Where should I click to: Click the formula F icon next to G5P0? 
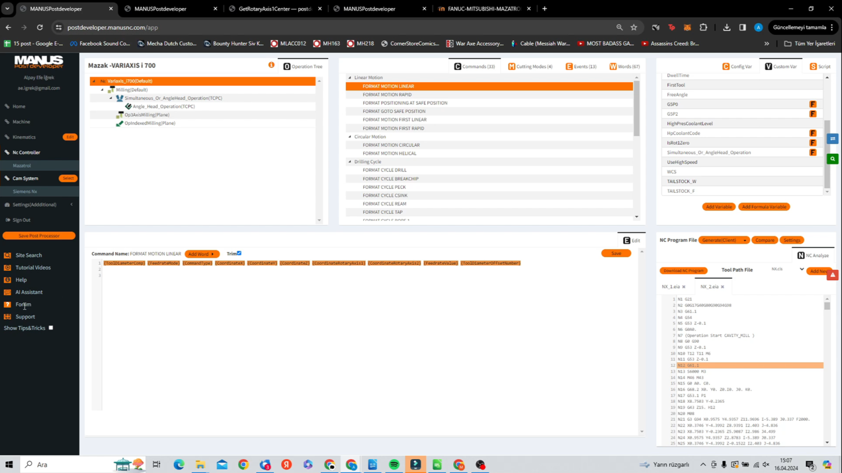[813, 104]
